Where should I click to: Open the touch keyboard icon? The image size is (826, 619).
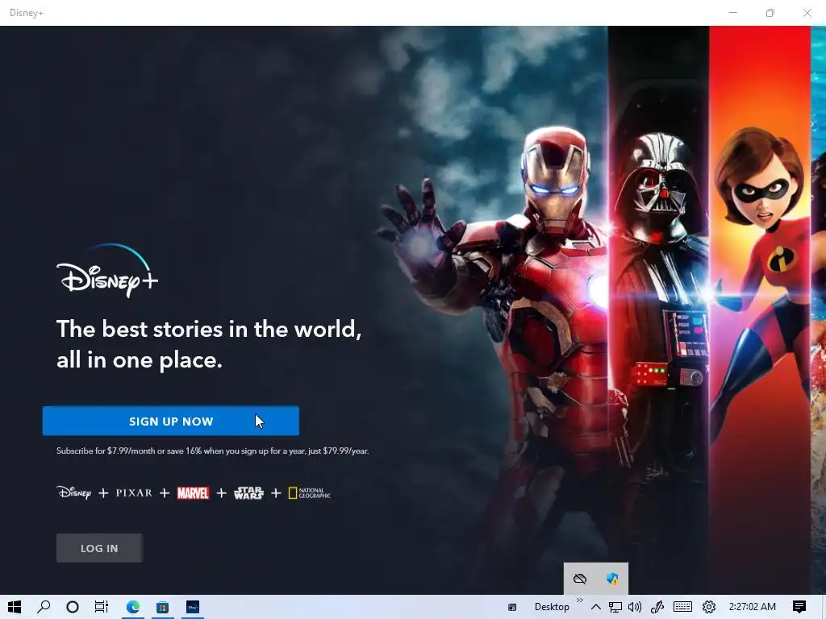(x=682, y=607)
